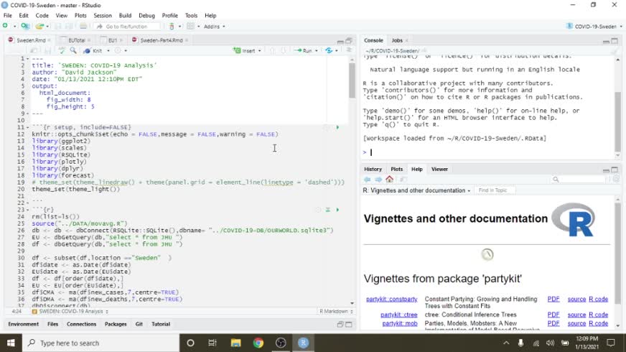The width and height of the screenshot is (626, 352).
Task: Run the second chunk green play arrow
Action: point(337,210)
